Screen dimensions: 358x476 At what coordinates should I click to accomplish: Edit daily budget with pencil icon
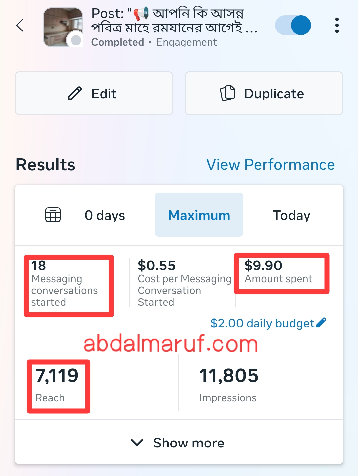(321, 322)
